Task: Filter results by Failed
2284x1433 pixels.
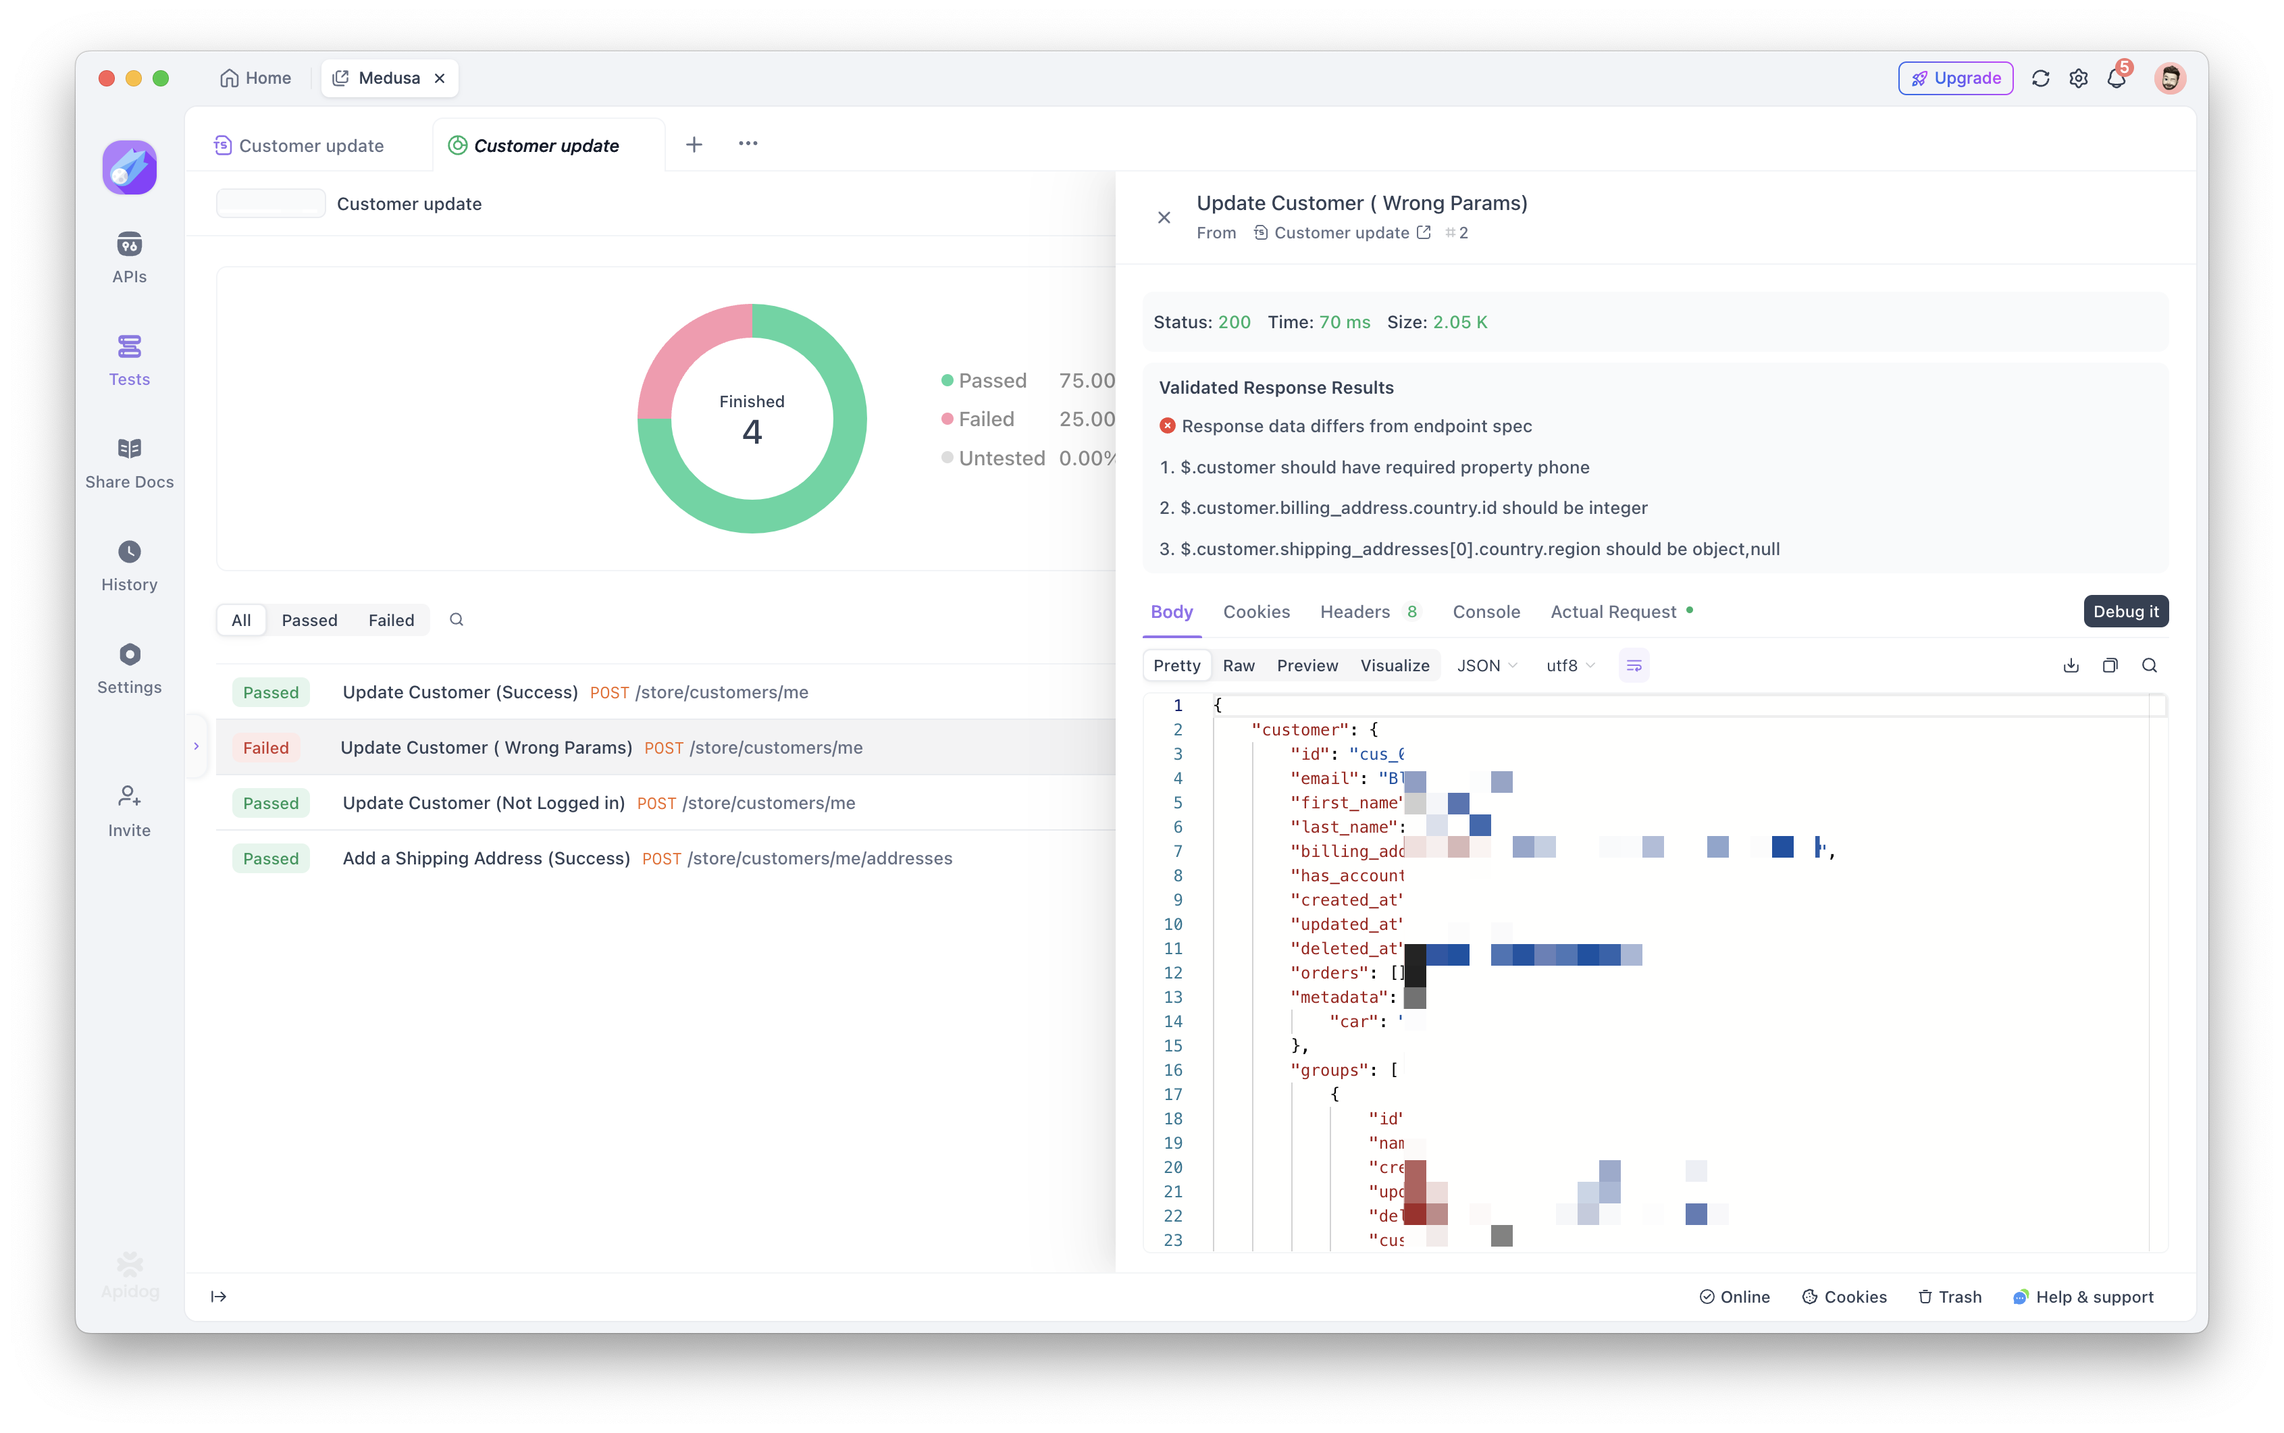Action: (392, 620)
